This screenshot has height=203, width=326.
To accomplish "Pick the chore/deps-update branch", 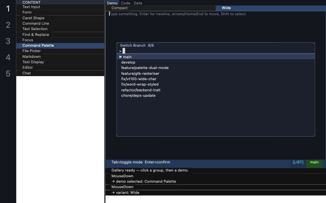I will click(x=216, y=95).
